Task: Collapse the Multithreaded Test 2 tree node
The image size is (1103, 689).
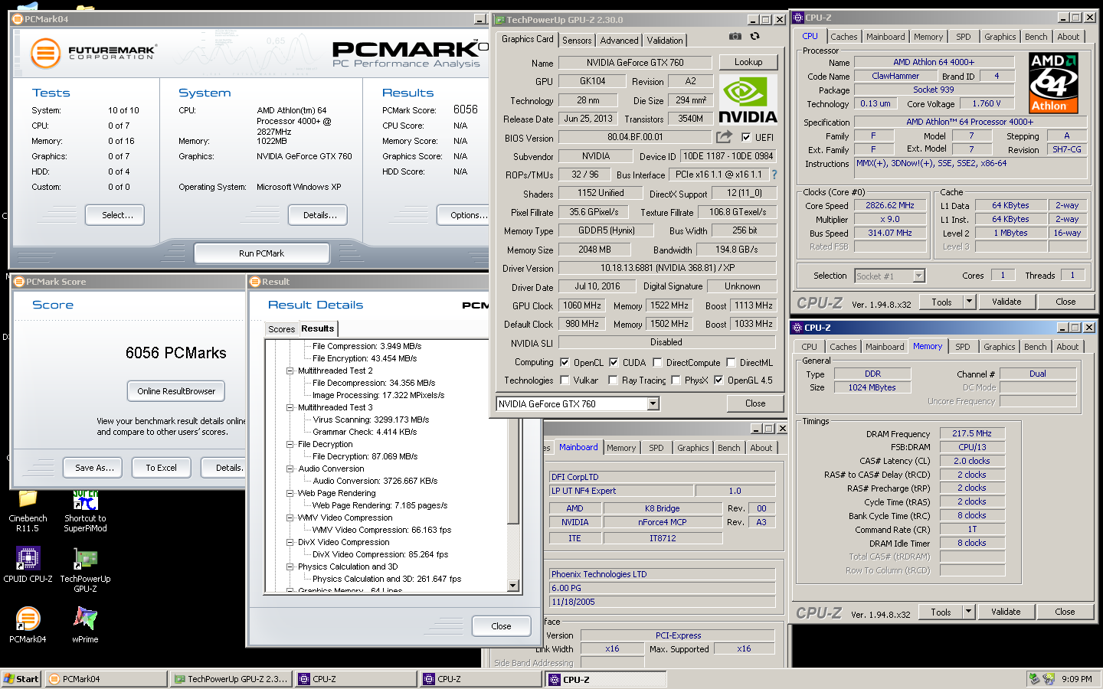Action: [x=290, y=371]
